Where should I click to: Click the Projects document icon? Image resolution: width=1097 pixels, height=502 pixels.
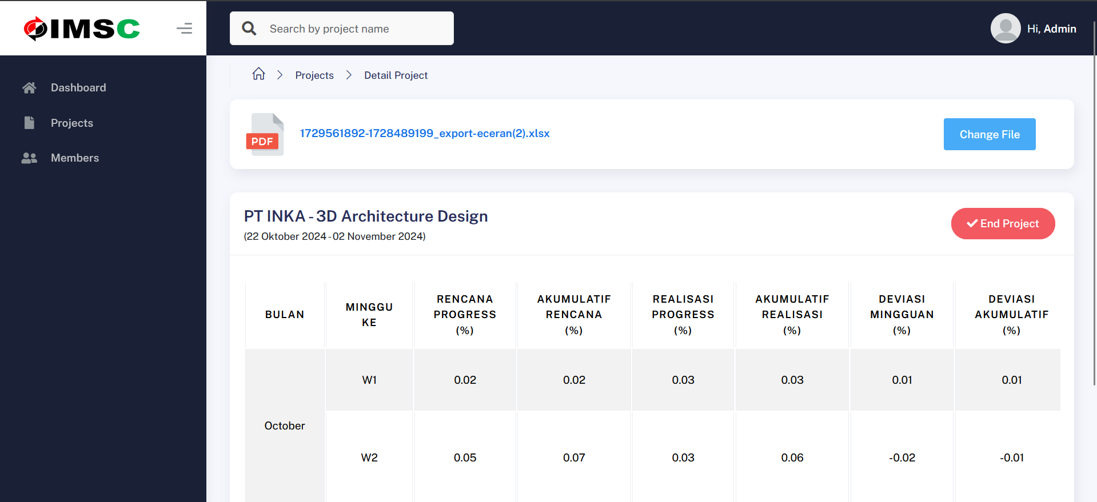[29, 123]
